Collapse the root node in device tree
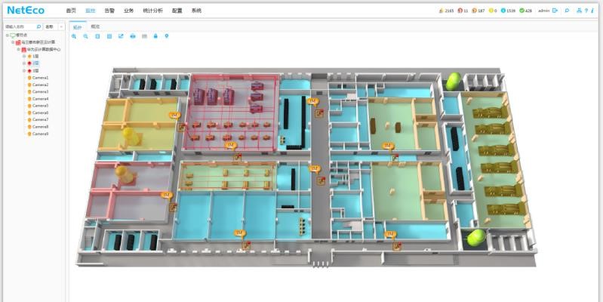Screen dimensions: 603x302 point(6,35)
